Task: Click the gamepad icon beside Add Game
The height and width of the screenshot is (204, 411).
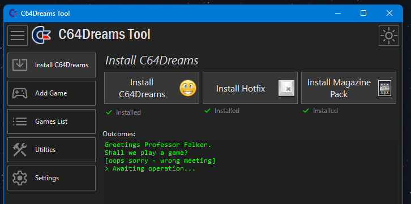Action: [20, 93]
